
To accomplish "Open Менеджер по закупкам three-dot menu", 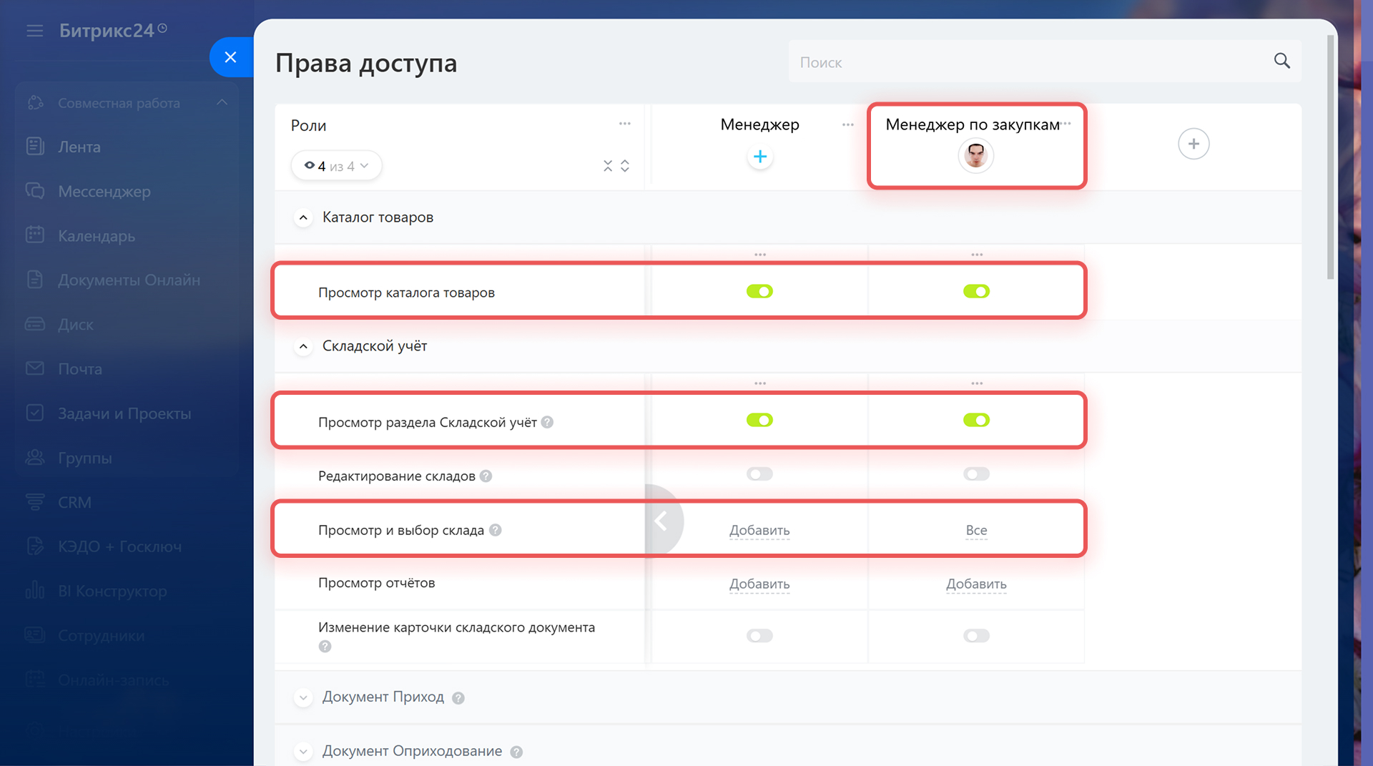I will (x=1067, y=124).
